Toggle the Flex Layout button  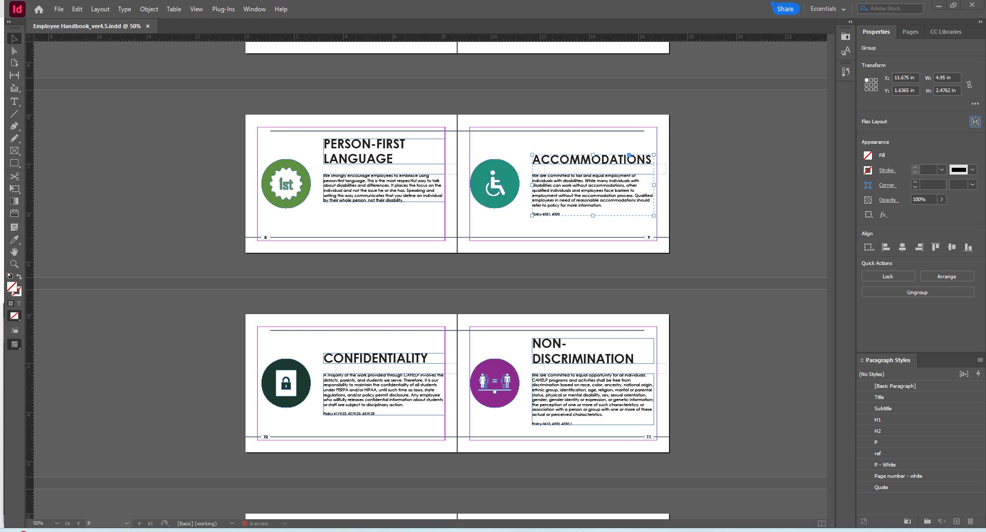click(975, 122)
